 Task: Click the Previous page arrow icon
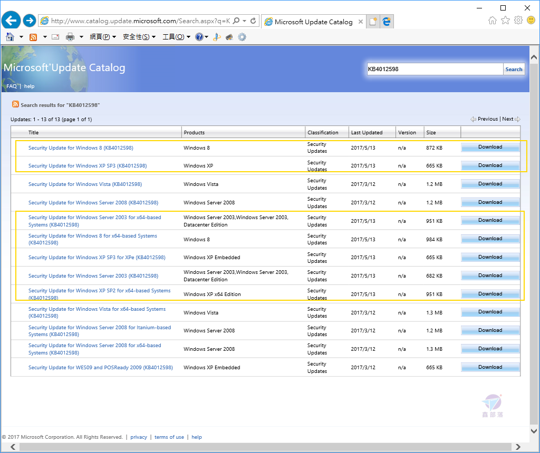pyautogui.click(x=473, y=120)
